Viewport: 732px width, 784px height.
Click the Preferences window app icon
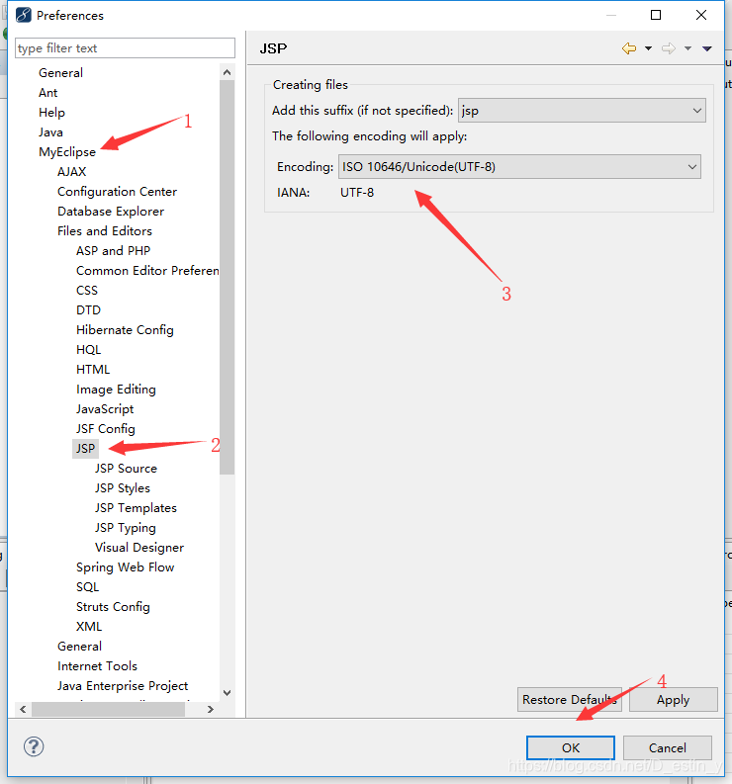click(x=23, y=15)
